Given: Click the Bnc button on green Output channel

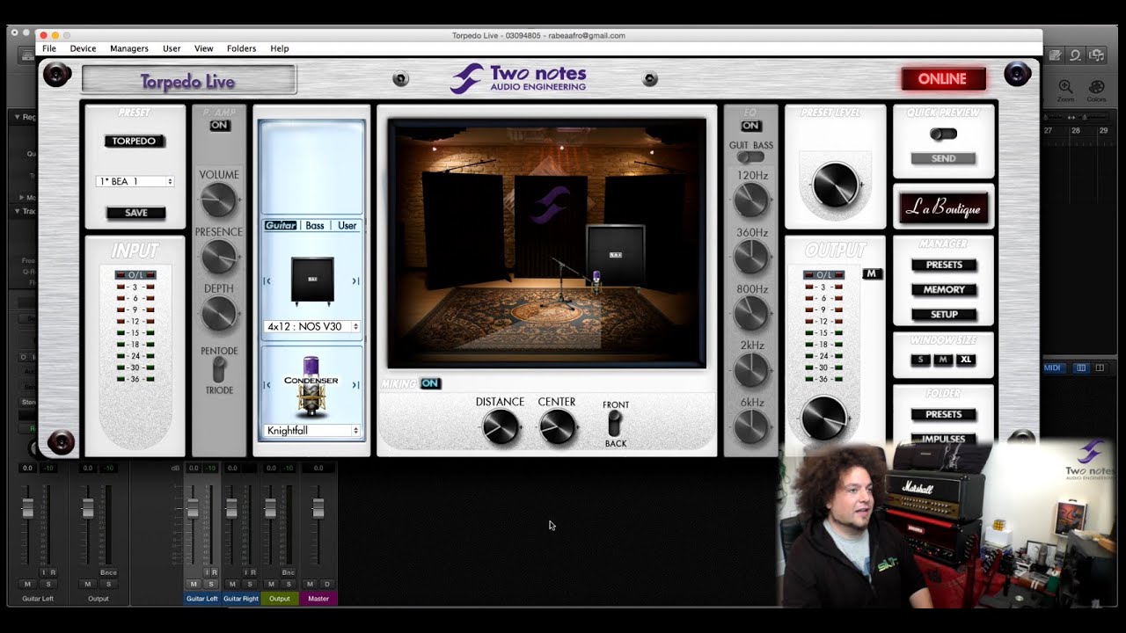Looking at the screenshot, I should (288, 572).
